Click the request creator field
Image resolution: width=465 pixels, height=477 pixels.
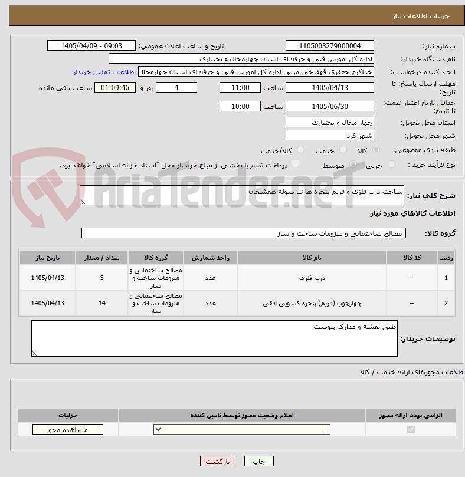[x=256, y=72]
